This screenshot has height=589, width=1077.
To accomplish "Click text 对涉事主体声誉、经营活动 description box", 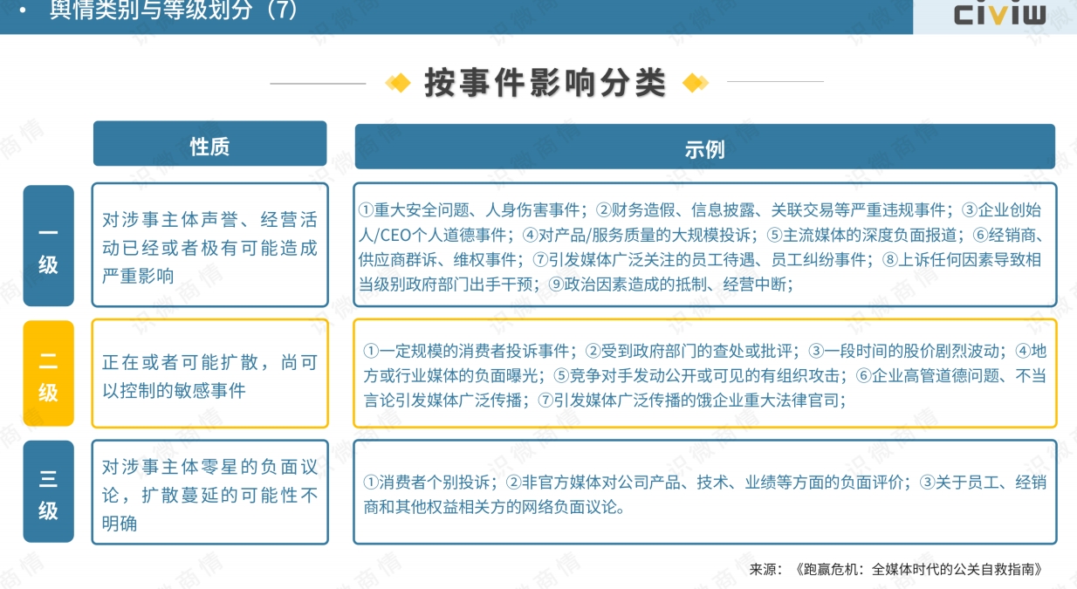I will click(209, 245).
